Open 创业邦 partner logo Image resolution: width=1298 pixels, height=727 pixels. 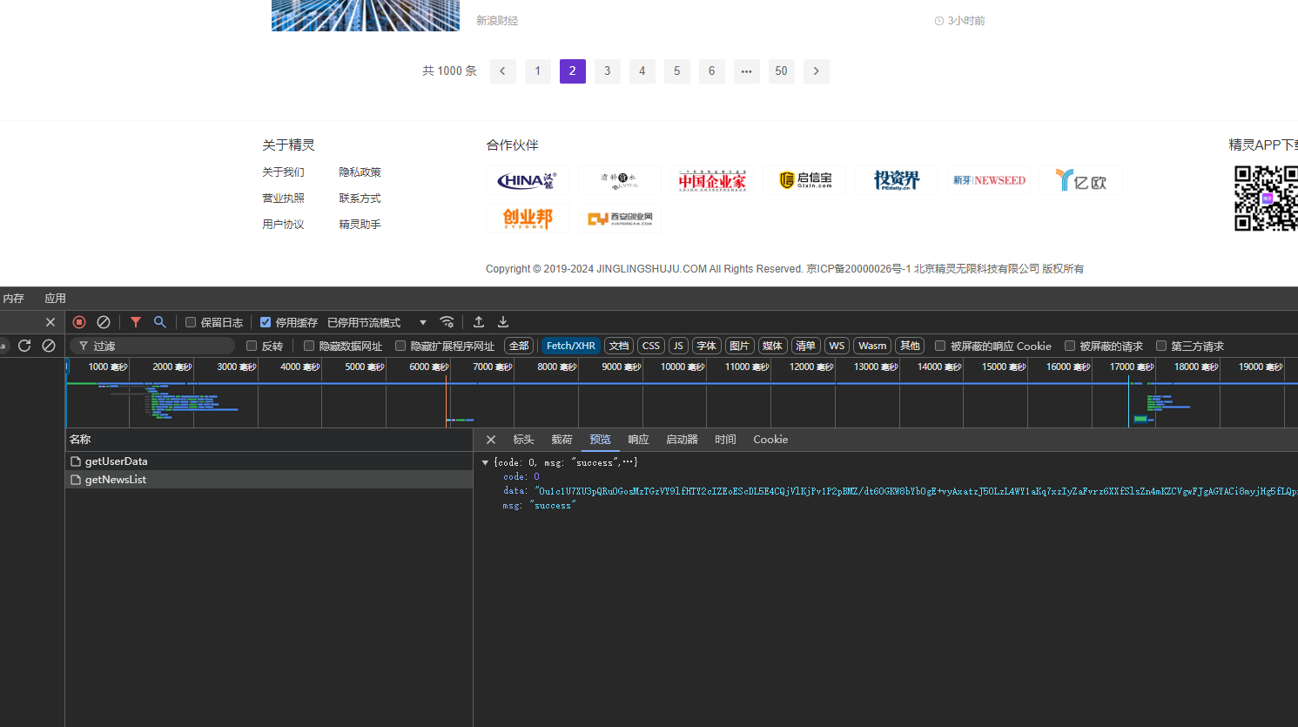(x=528, y=219)
